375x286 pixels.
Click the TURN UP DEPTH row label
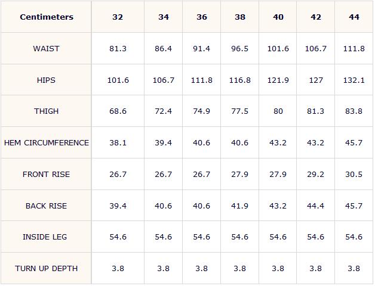tap(46, 268)
